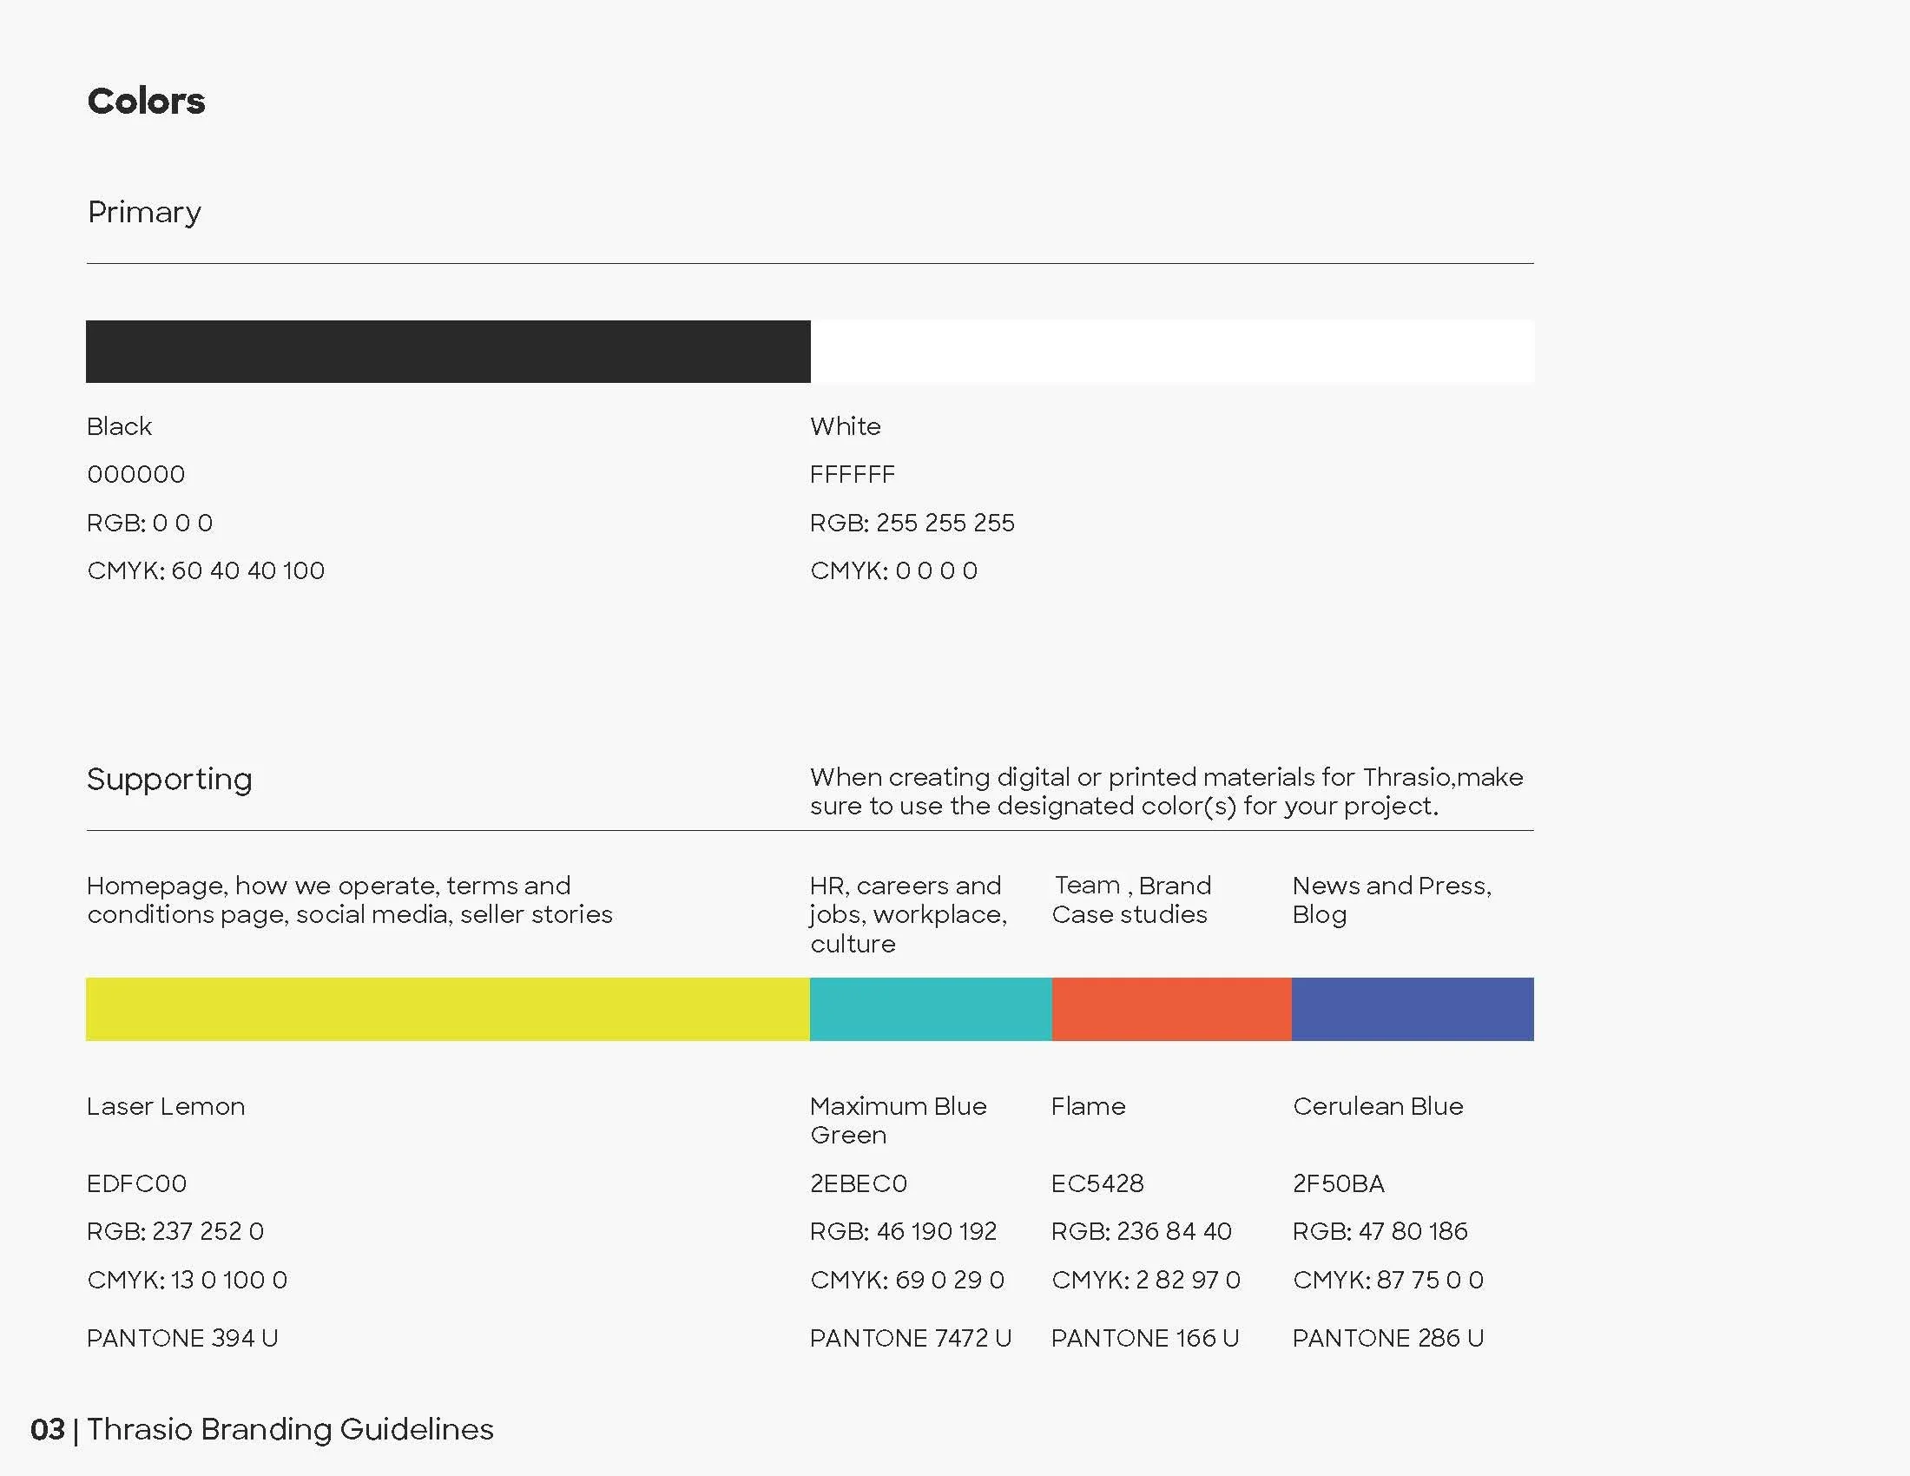Select the Maximum Blue Green teal swatch
This screenshot has height=1476, width=1910.
click(x=930, y=1010)
